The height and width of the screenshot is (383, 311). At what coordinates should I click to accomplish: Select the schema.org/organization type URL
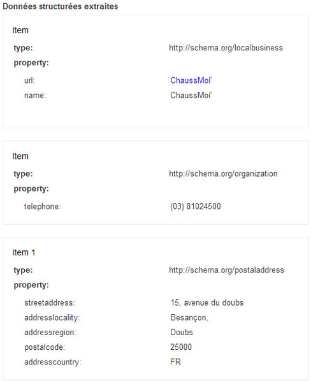click(223, 174)
